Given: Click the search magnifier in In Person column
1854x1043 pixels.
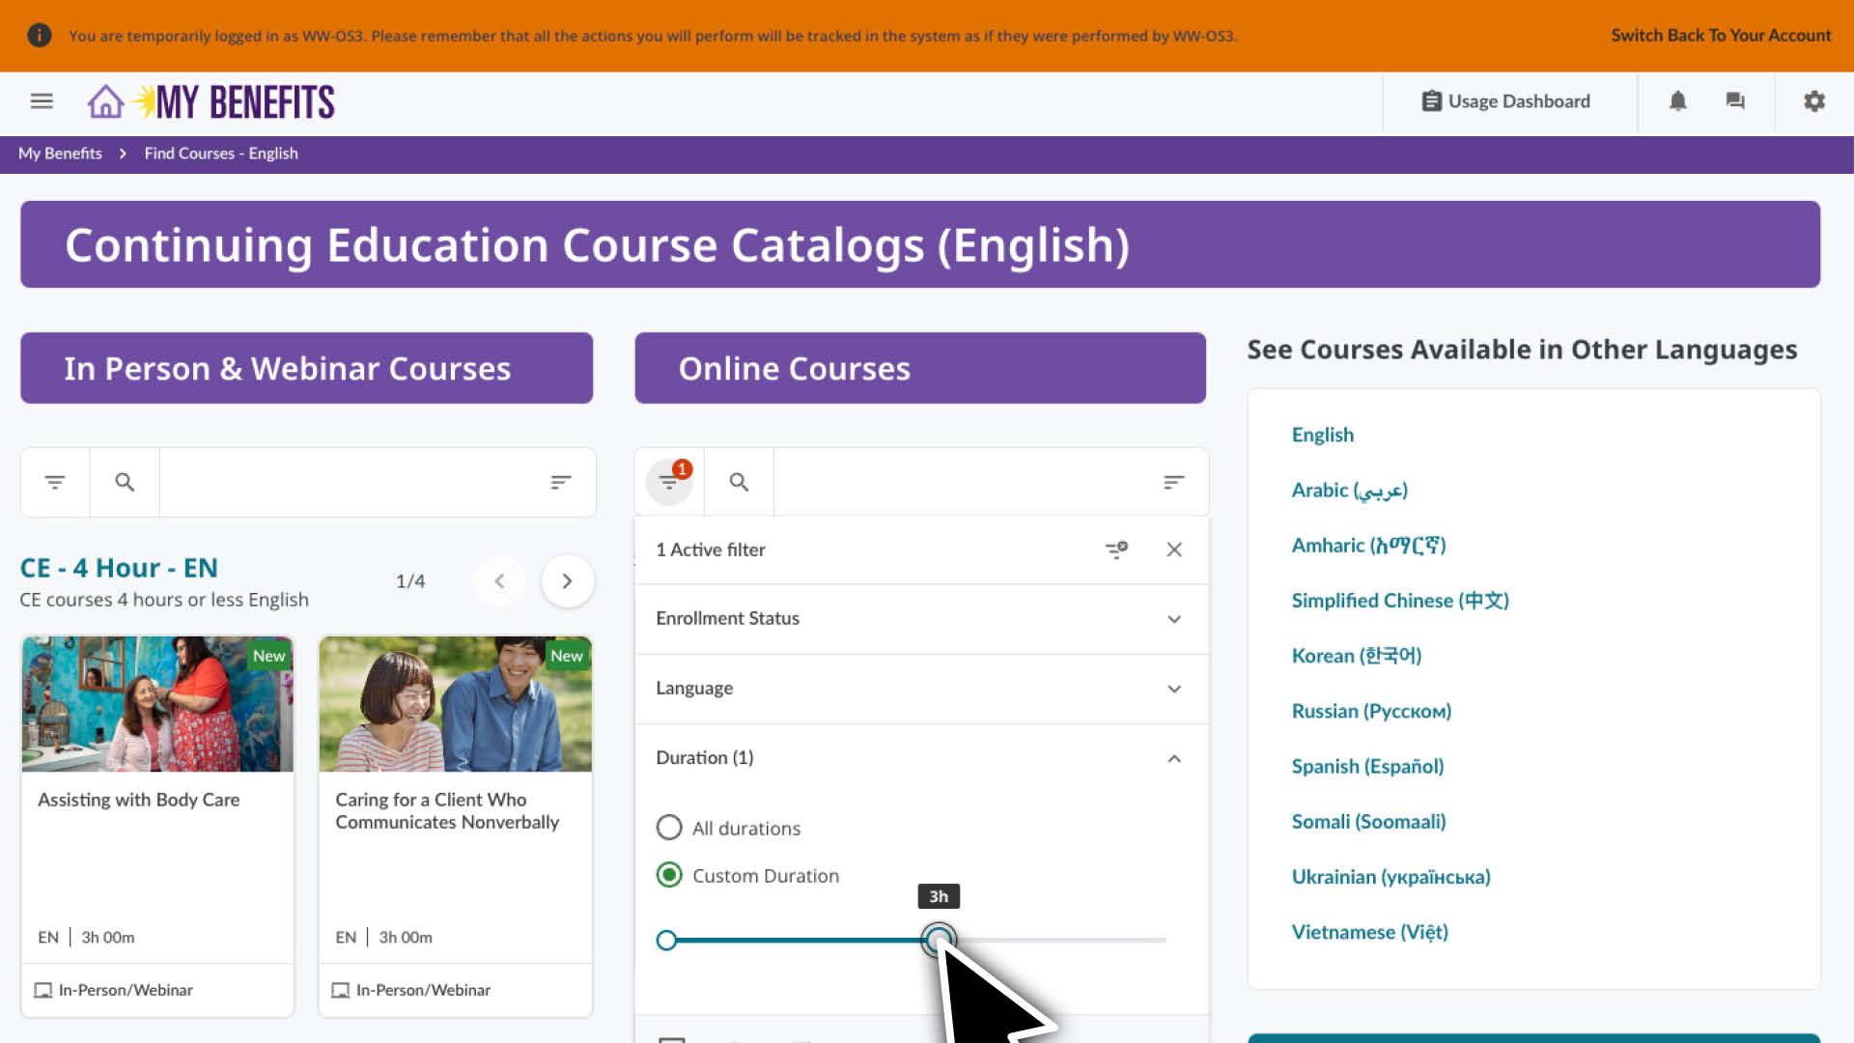Looking at the screenshot, I should [124, 481].
